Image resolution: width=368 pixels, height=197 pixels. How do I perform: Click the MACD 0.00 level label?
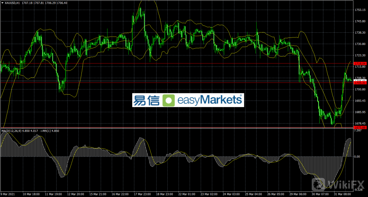point(358,156)
